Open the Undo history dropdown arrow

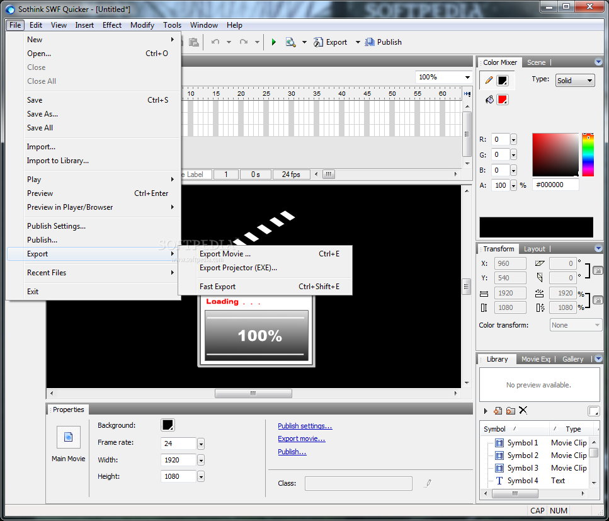(229, 42)
